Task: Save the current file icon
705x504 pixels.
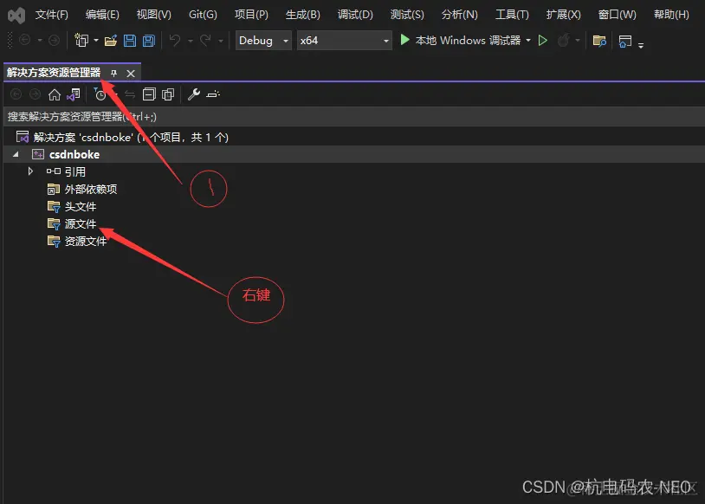Action: [130, 41]
